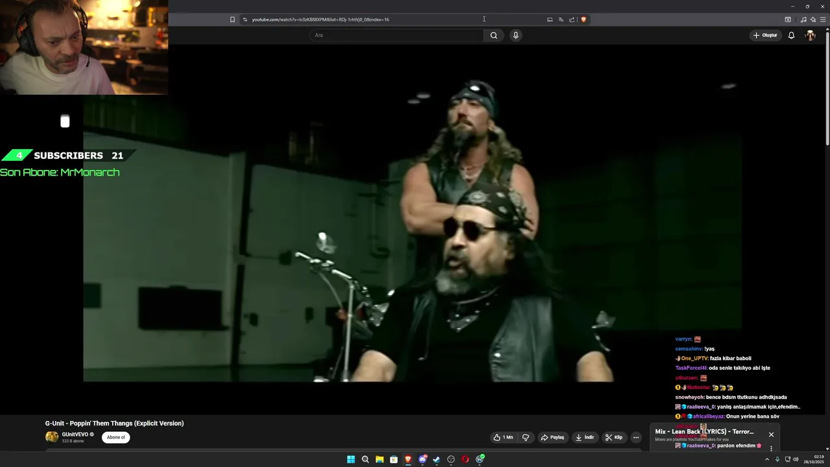Viewport: 830px width, 467px height.
Task: Like the video with the thumbs up 1 Mn button
Action: tap(503, 437)
